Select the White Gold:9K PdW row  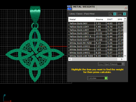click(96, 43)
